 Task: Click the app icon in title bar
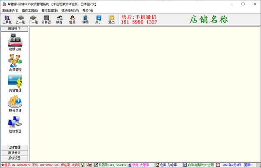4,4
